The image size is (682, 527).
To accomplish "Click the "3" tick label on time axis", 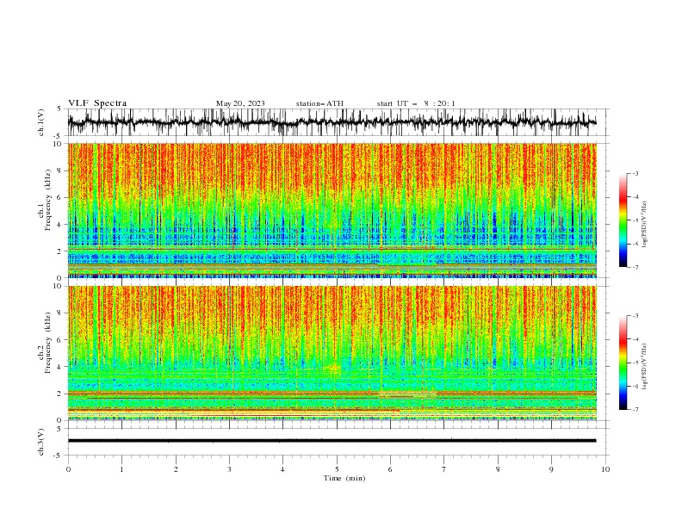I will 229,469.
